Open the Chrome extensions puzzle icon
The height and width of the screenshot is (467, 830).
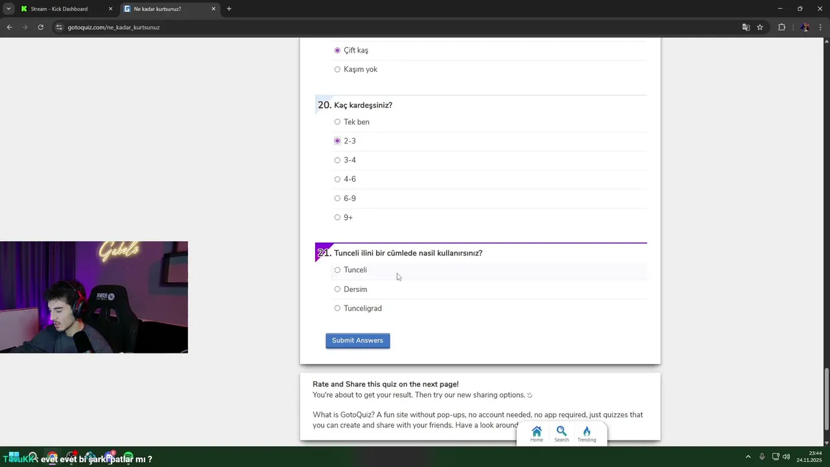781,27
